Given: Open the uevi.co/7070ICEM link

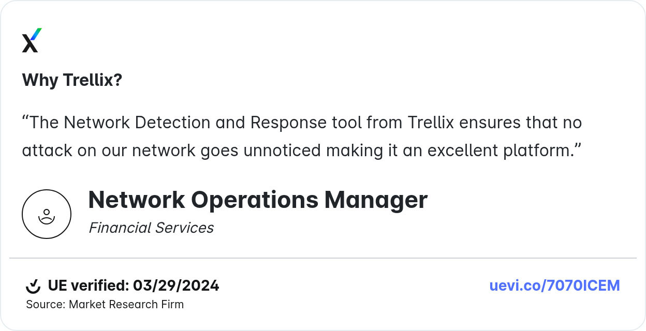Looking at the screenshot, I should tap(554, 285).
